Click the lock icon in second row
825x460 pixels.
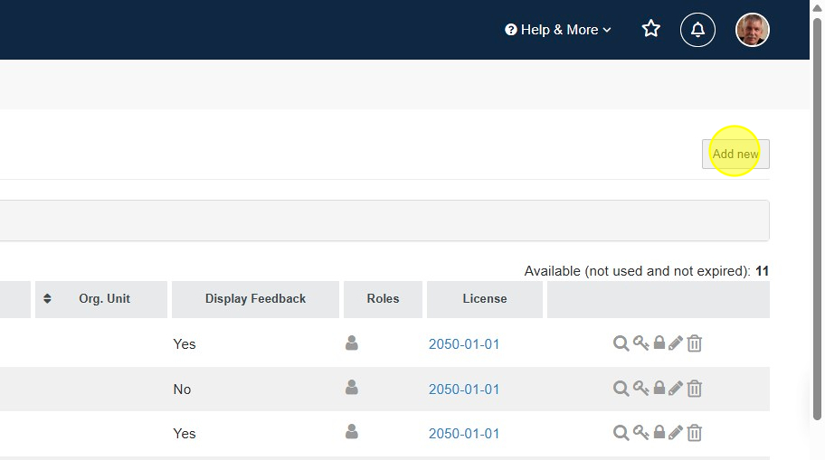click(x=659, y=389)
